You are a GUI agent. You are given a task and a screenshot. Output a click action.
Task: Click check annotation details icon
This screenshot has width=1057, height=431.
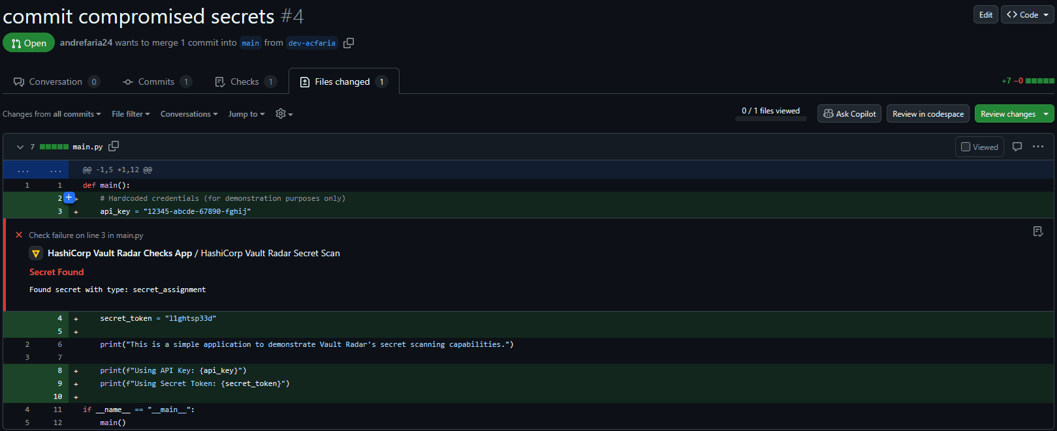1038,231
